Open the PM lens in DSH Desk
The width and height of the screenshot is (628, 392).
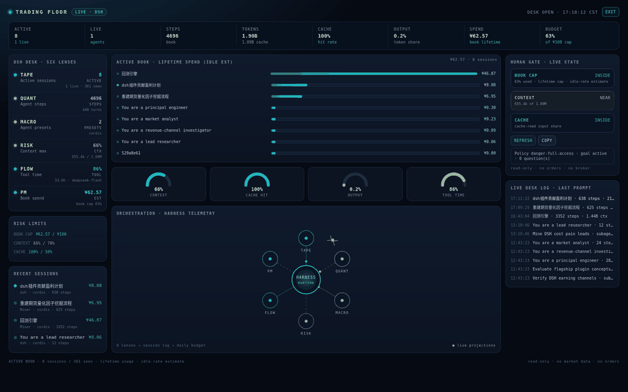58,198
